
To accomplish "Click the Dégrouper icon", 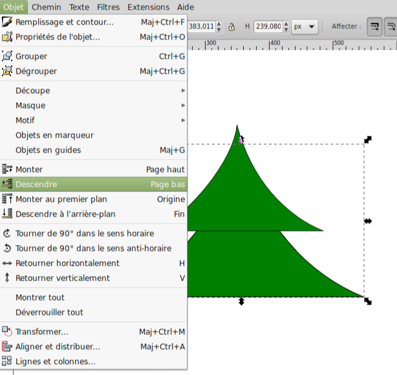I will pos(7,71).
